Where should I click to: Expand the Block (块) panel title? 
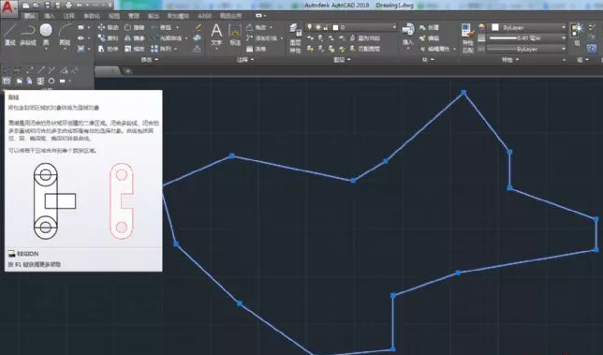click(428, 60)
